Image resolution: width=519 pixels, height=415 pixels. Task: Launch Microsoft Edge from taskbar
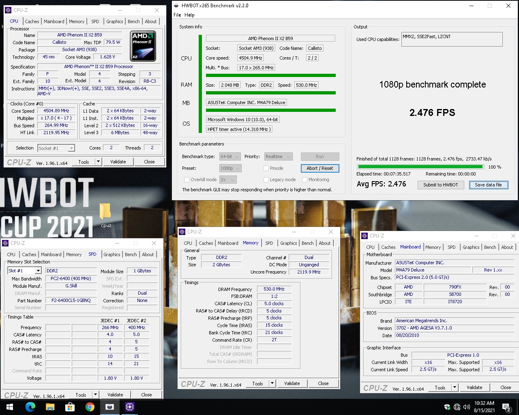pos(30,407)
